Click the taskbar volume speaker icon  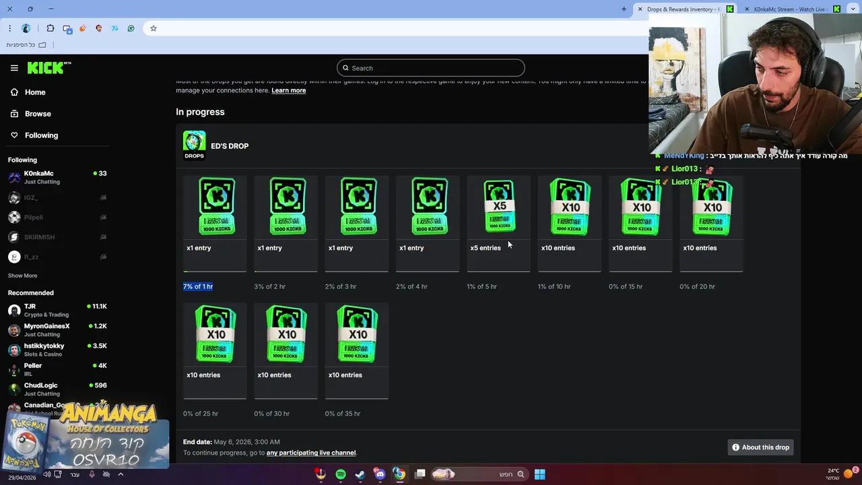(x=46, y=474)
